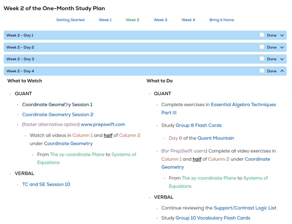Open Group 10 Vocabulary Flash Cards
The width and height of the screenshot is (292, 224).
coord(213,218)
